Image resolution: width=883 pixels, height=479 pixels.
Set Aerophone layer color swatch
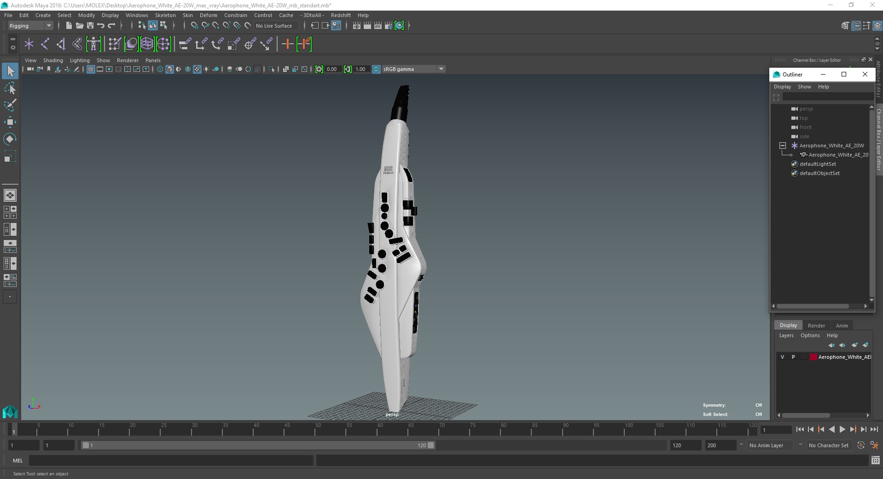click(813, 357)
